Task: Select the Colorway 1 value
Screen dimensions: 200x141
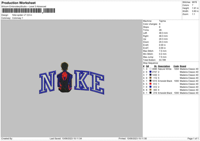Action: coord(18,18)
